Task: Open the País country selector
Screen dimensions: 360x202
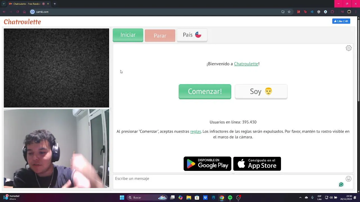Action: [x=192, y=35]
